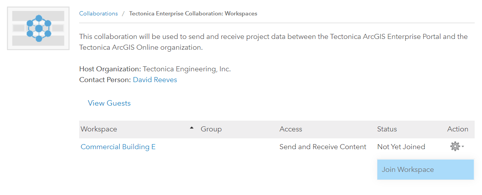Click the Group column header
This screenshot has height=195, width=482.
[x=211, y=129]
